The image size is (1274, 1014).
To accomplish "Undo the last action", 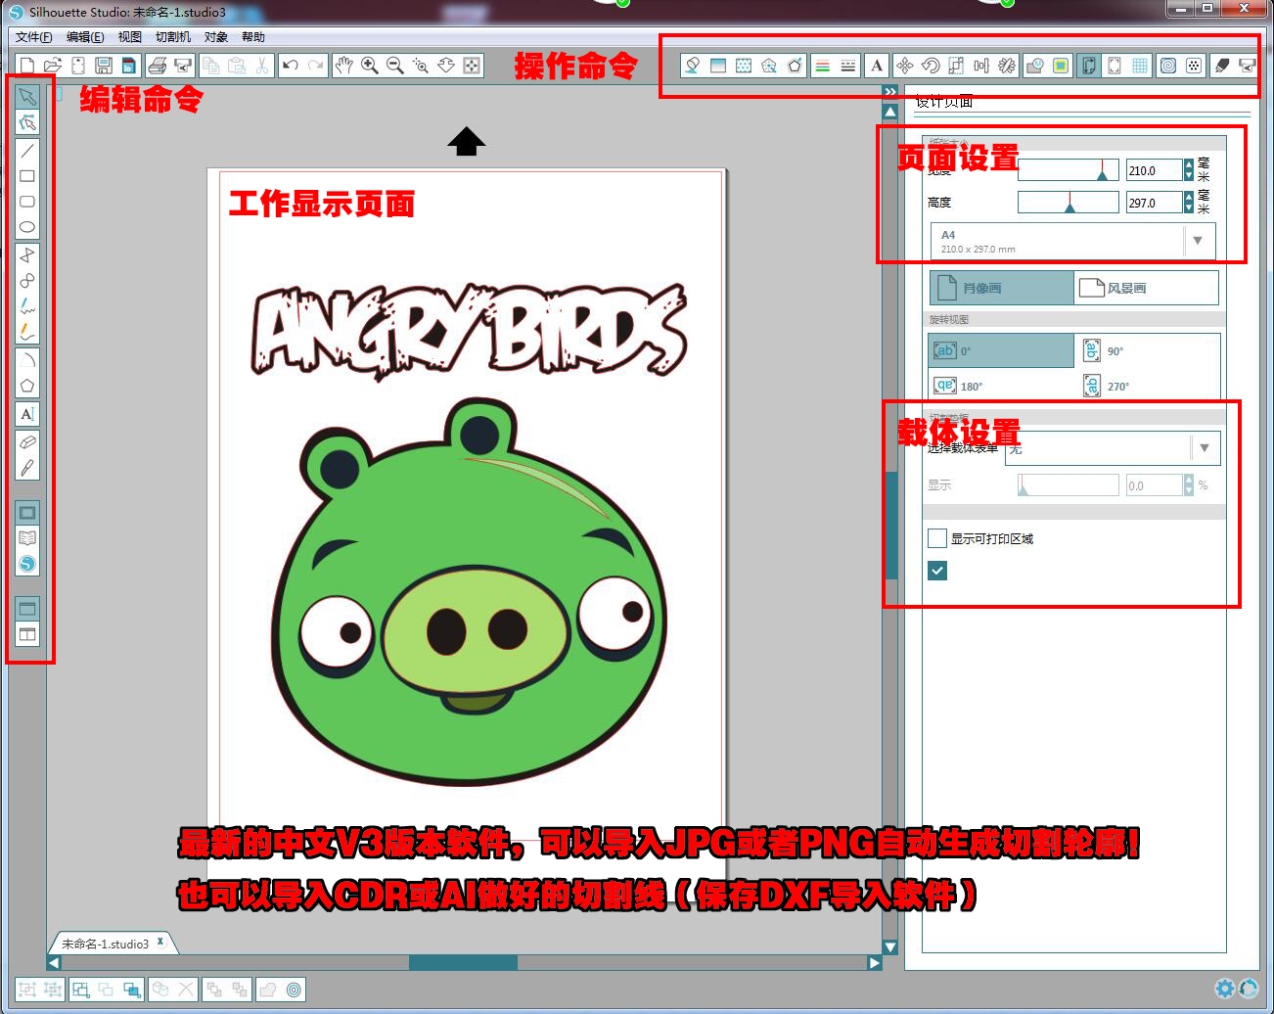I will point(290,66).
